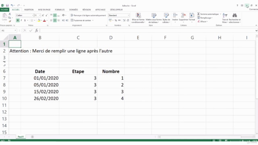Viewport: 258px width, 145px height.
Task: Increase the font size
Action: tap(43, 15)
